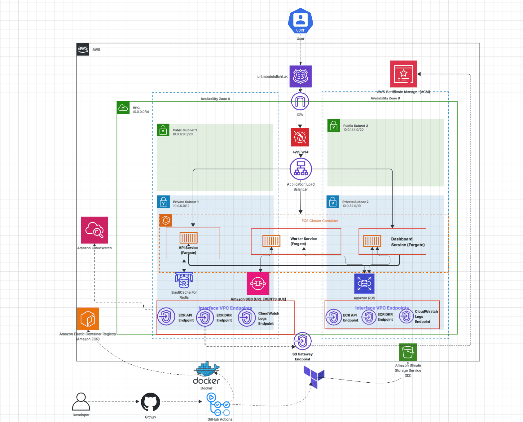Click the Availability Zone A label
This screenshot has width=523, height=422.
click(215, 99)
